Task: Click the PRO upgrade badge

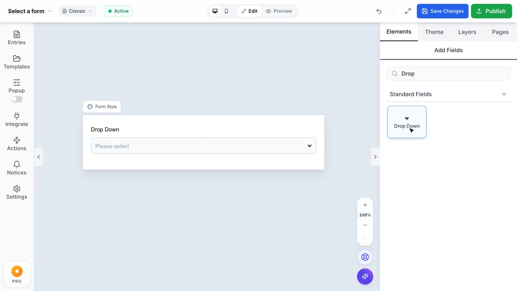Action: coord(17,275)
